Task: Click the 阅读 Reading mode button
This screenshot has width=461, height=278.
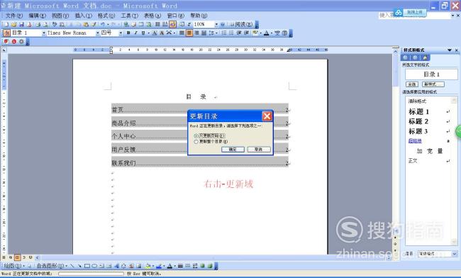Action: (241, 24)
